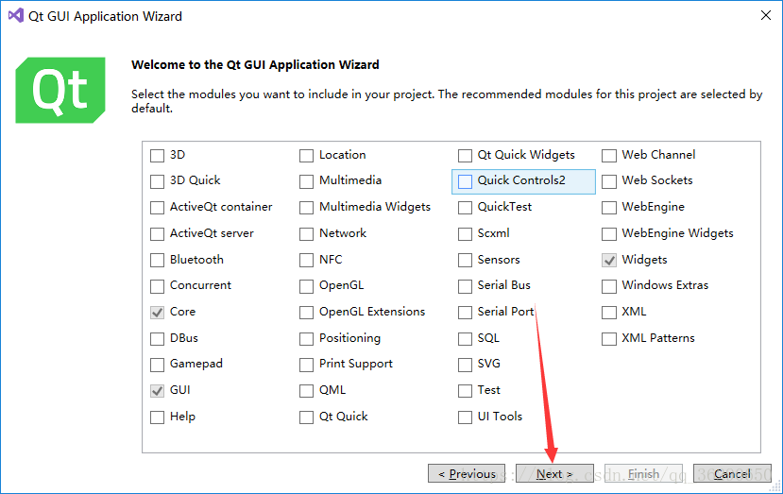Check the Network module

tap(306, 233)
